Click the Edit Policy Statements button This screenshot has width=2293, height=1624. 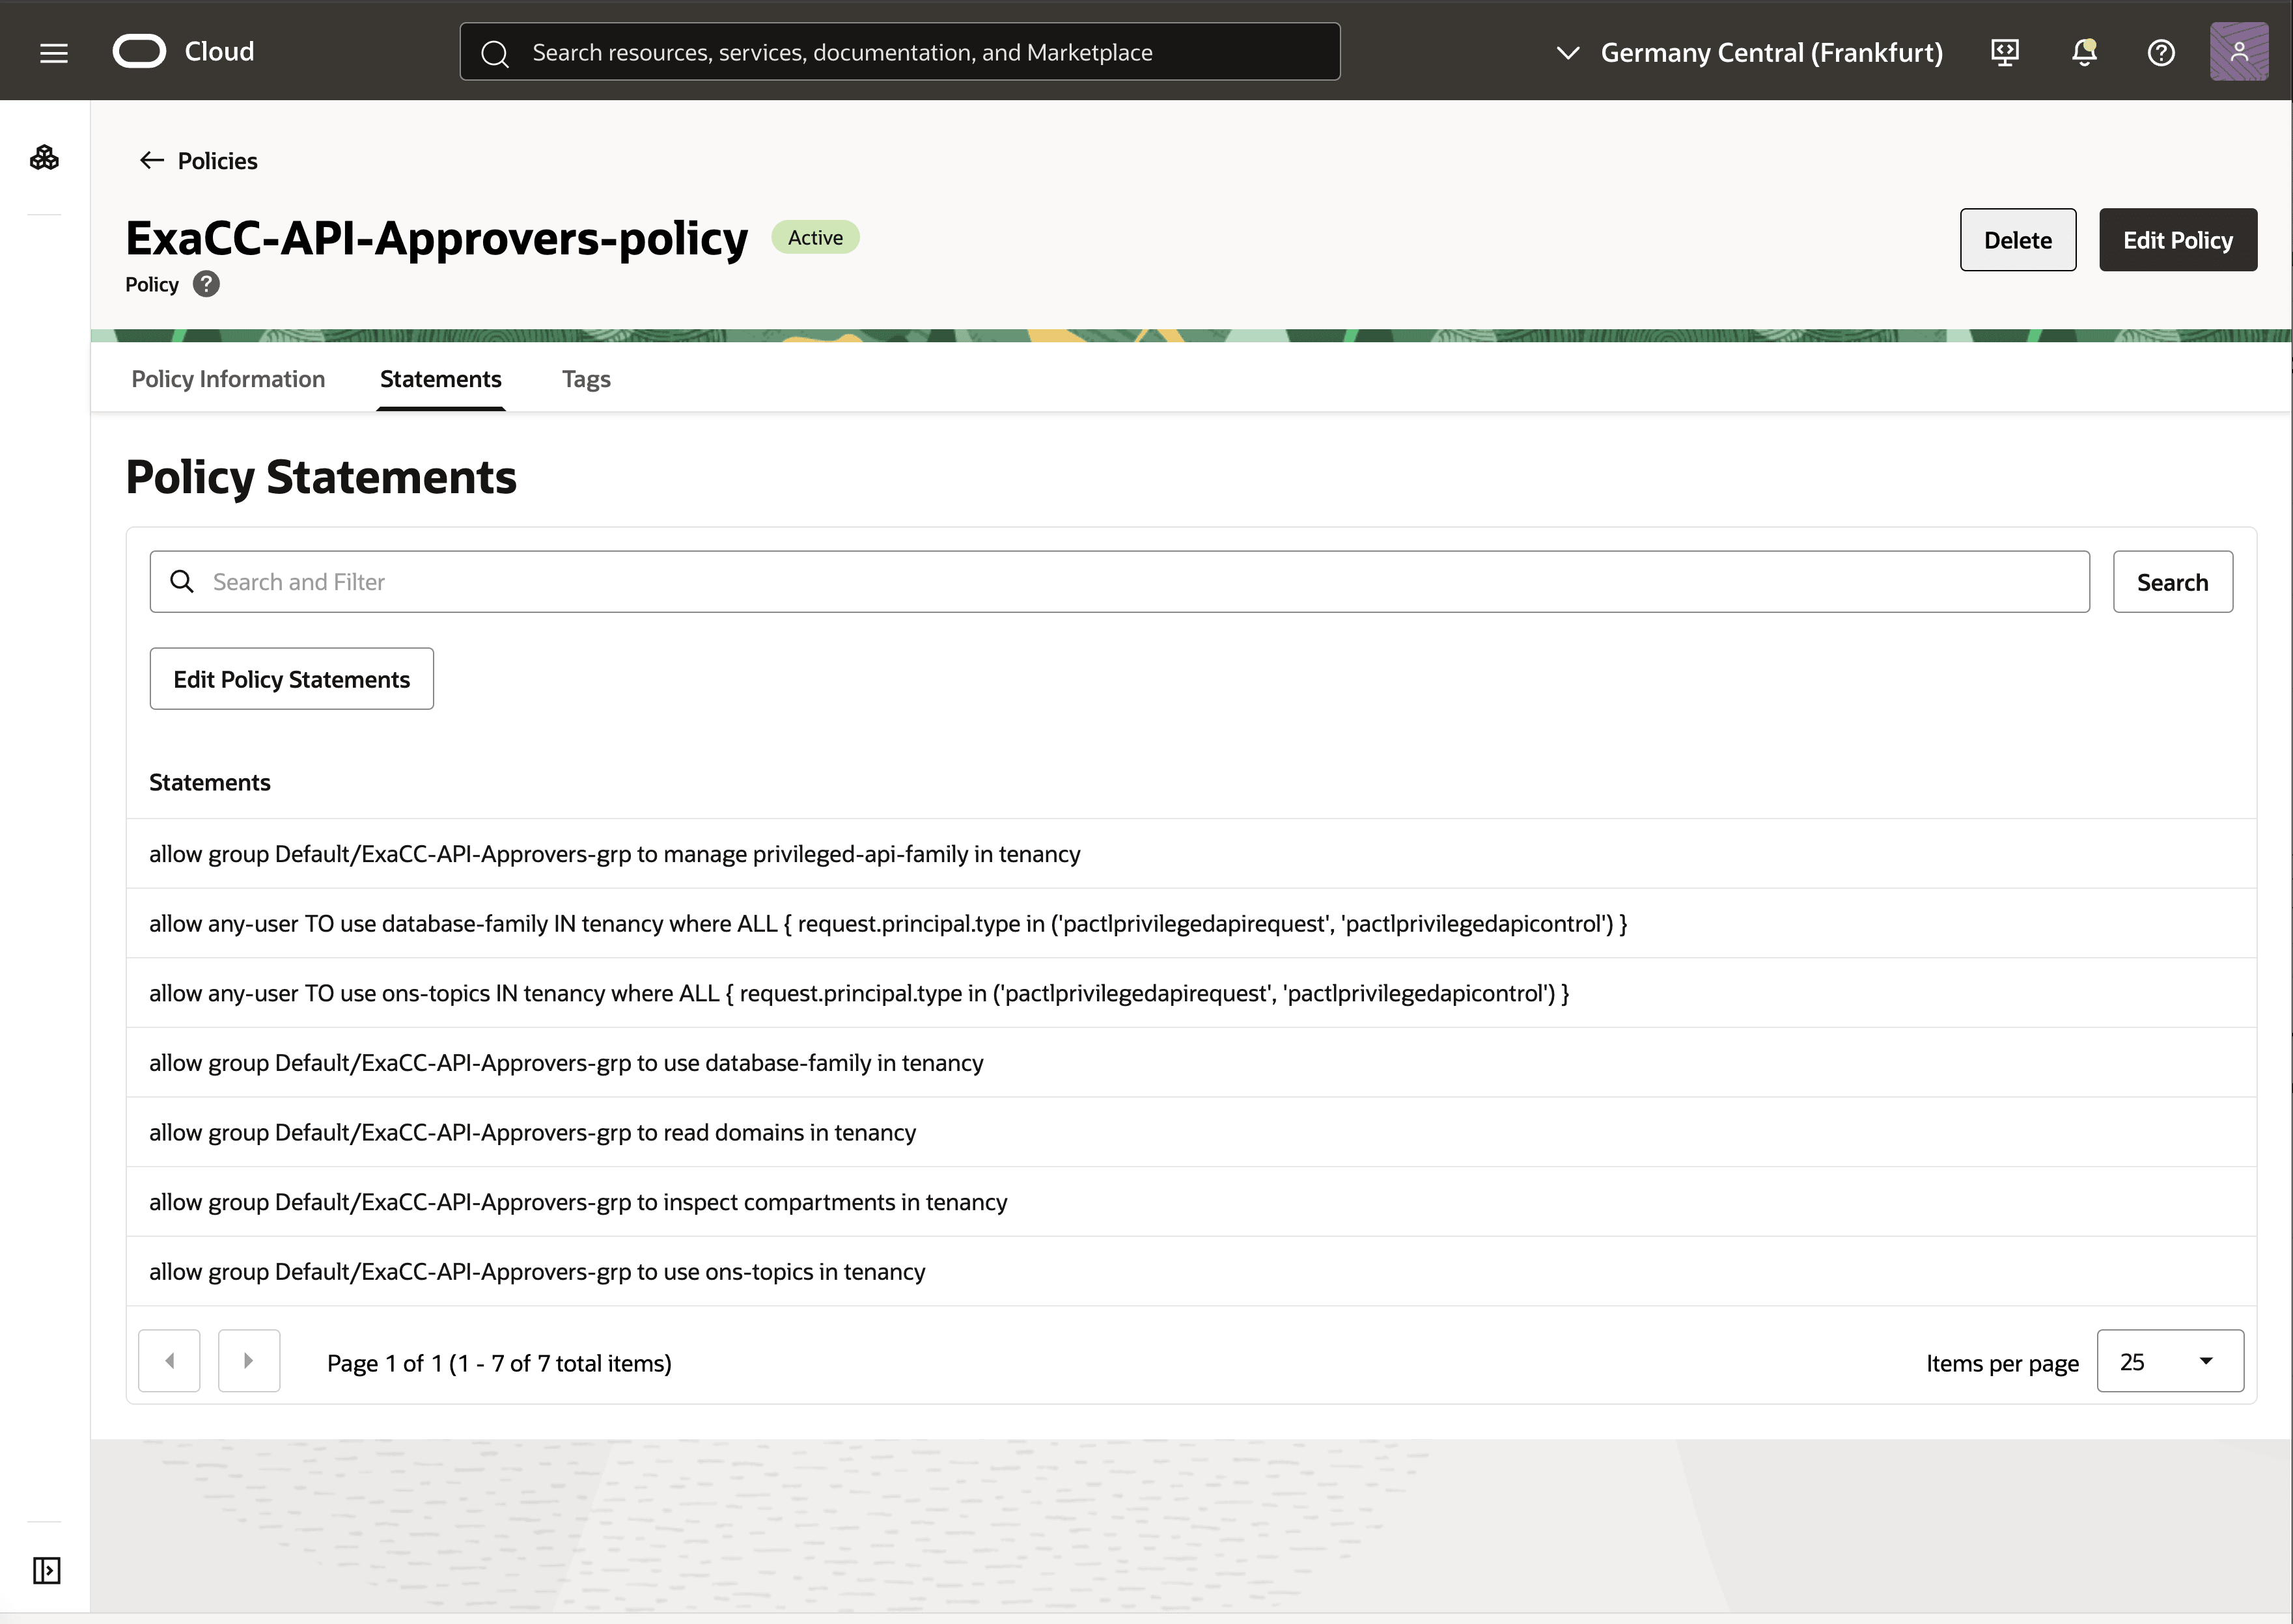[291, 678]
